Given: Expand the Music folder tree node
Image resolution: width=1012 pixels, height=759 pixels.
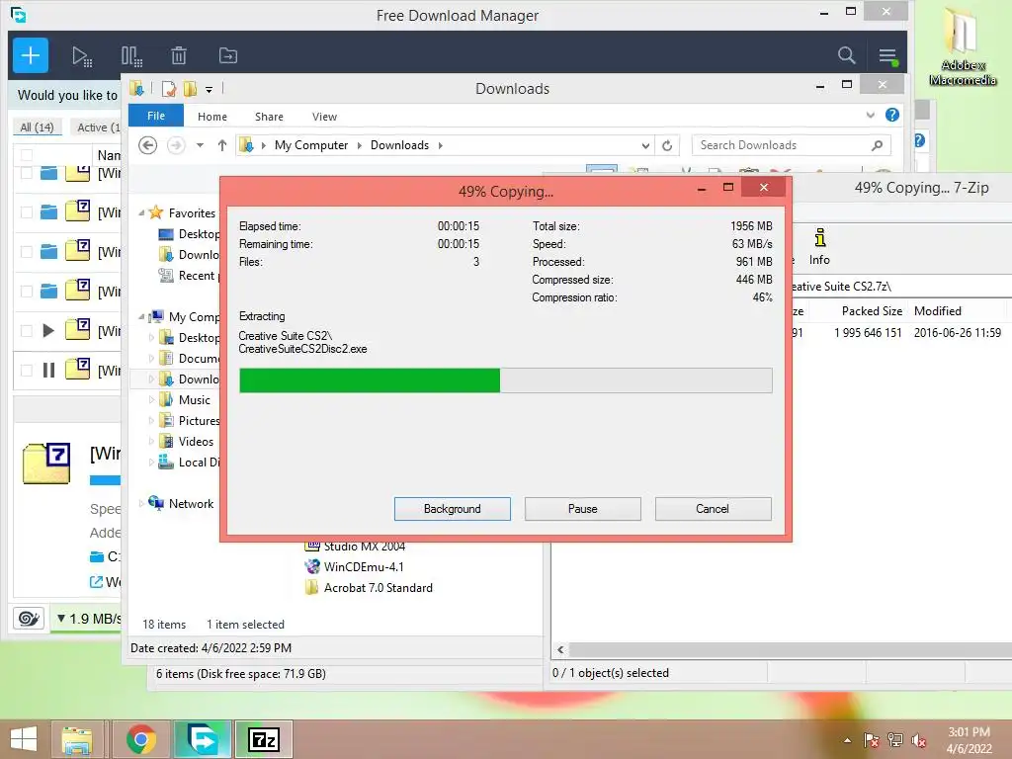Looking at the screenshot, I should pos(151,400).
